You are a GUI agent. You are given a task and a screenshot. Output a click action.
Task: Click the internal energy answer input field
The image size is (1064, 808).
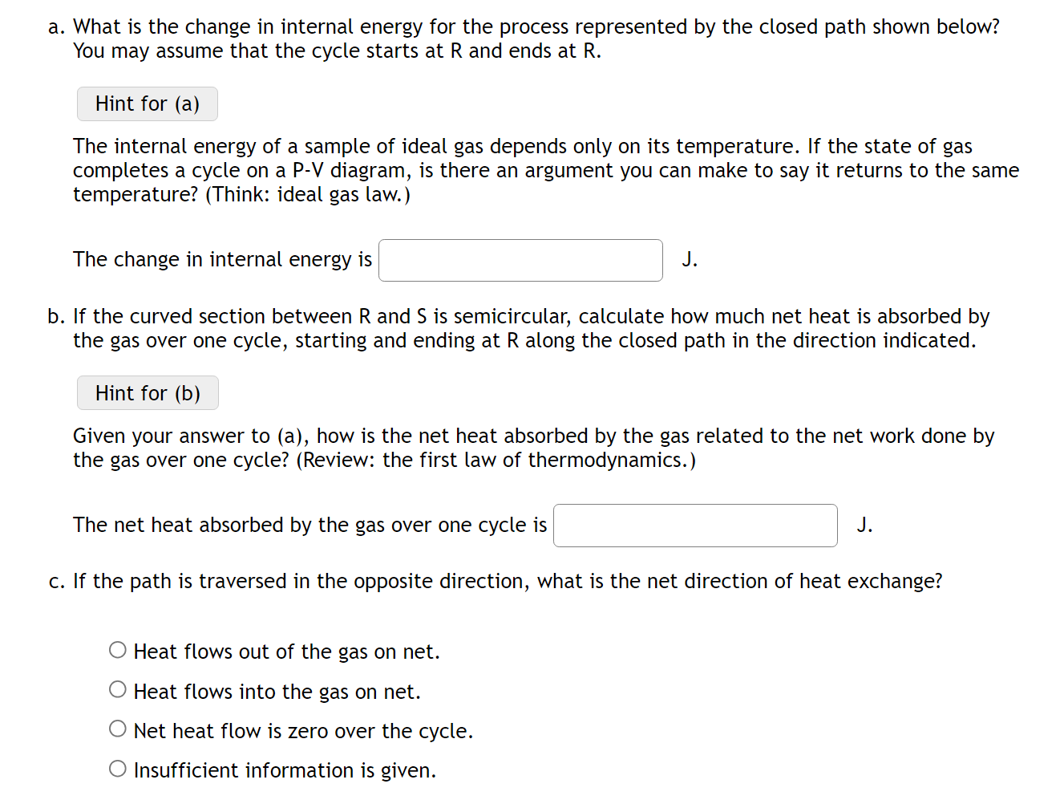point(520,259)
